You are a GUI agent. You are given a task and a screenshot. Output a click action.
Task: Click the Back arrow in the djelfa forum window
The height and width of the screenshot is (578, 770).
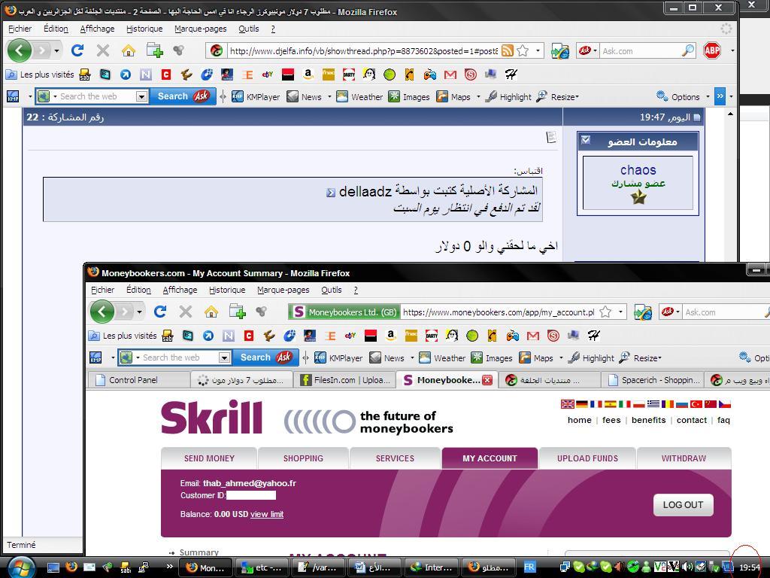[19, 50]
